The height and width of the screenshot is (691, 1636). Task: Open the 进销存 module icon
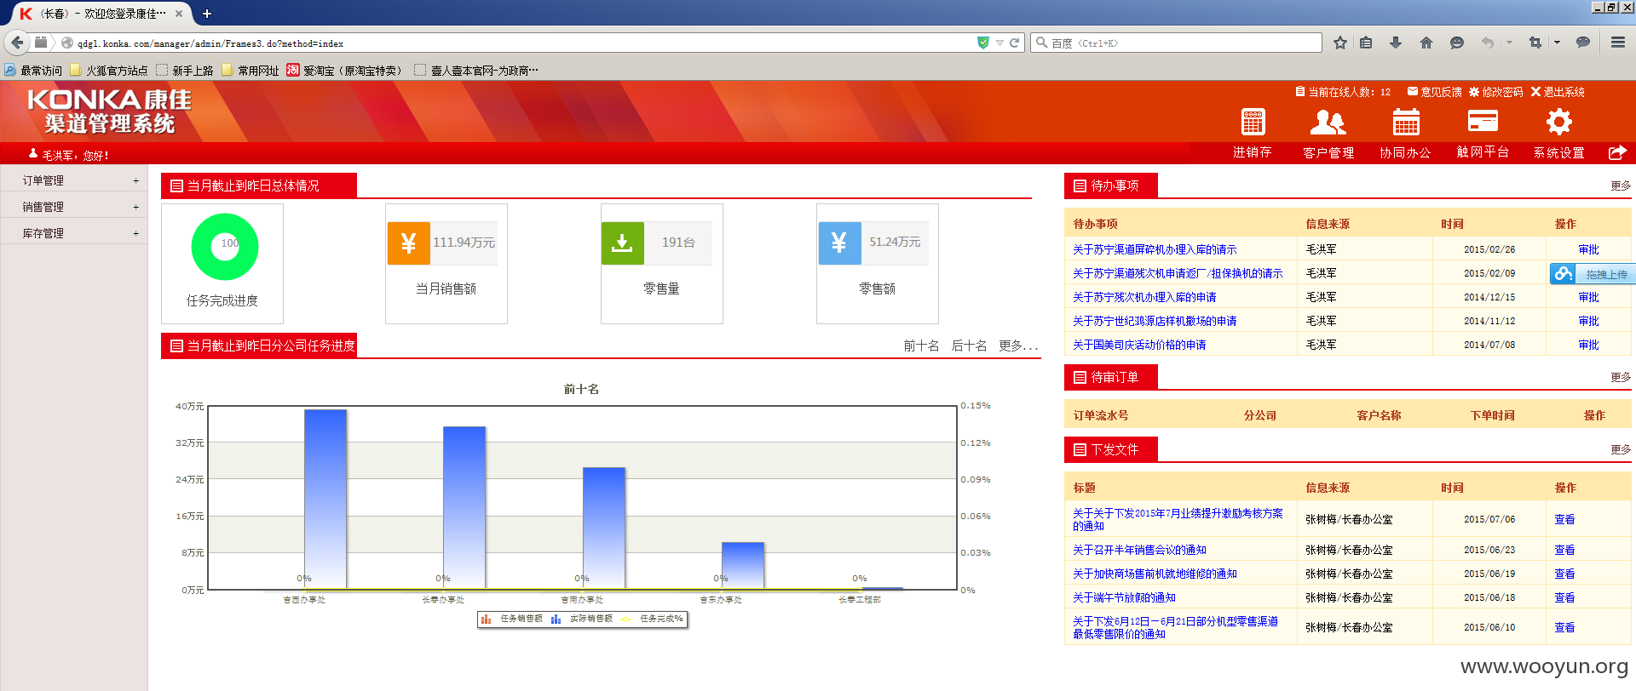click(1253, 123)
